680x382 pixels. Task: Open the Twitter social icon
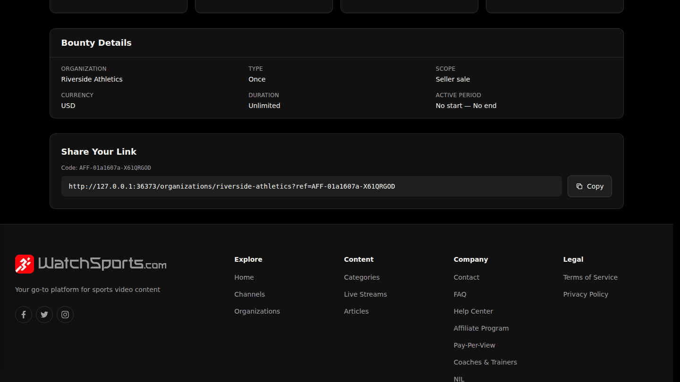click(44, 315)
